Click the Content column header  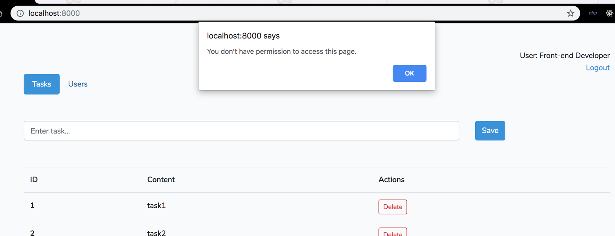coord(161,180)
